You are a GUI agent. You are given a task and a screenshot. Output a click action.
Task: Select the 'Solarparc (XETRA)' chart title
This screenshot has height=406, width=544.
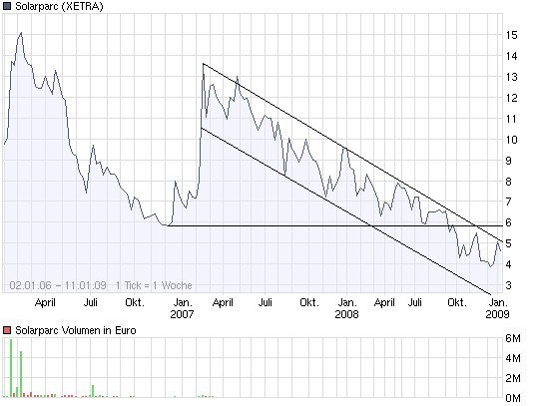(x=59, y=6)
